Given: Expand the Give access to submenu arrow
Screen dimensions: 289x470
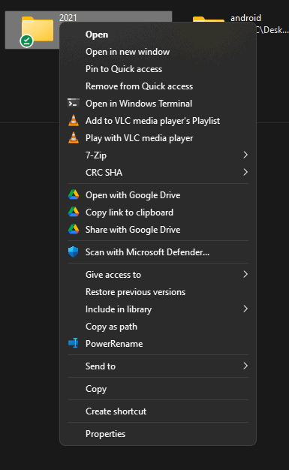Looking at the screenshot, I should tap(245, 274).
